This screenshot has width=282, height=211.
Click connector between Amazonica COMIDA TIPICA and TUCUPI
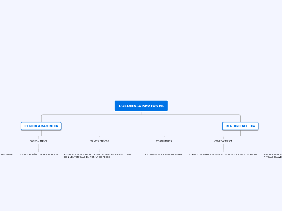38,148
